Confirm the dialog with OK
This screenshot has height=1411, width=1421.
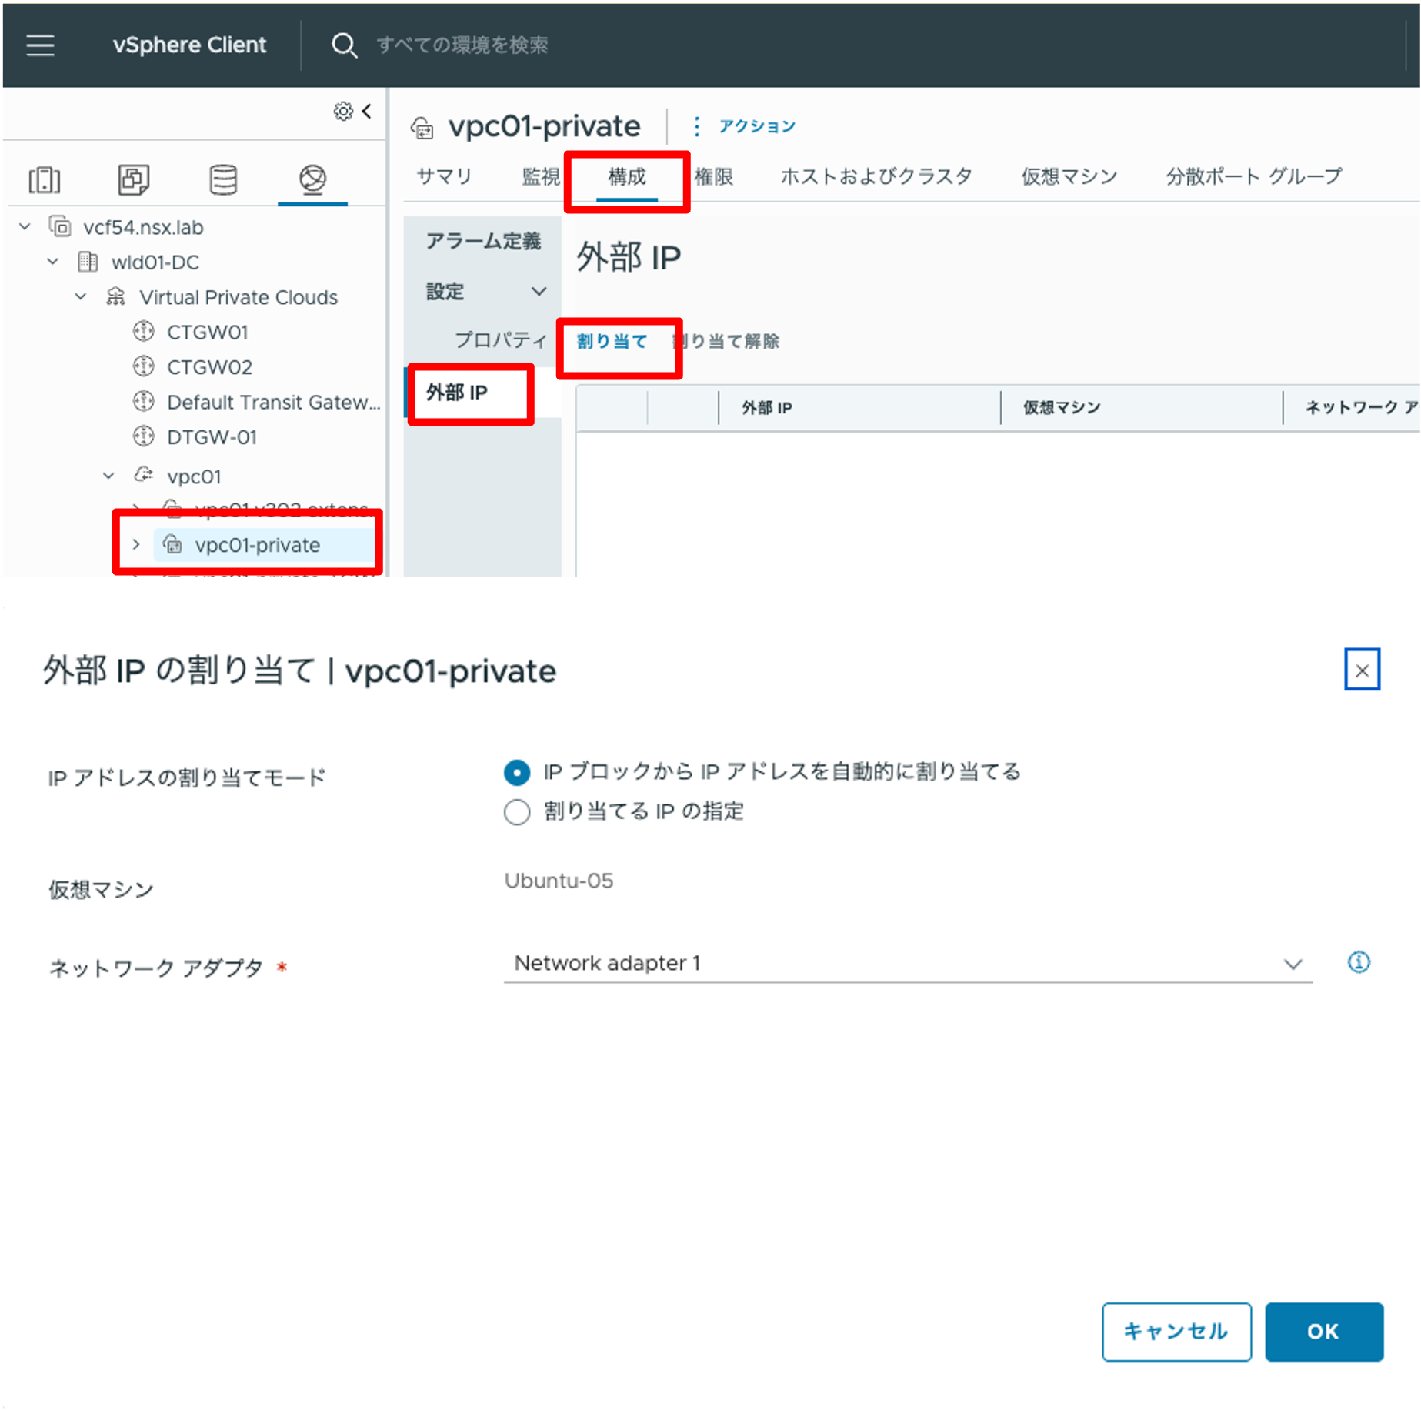point(1324,1332)
